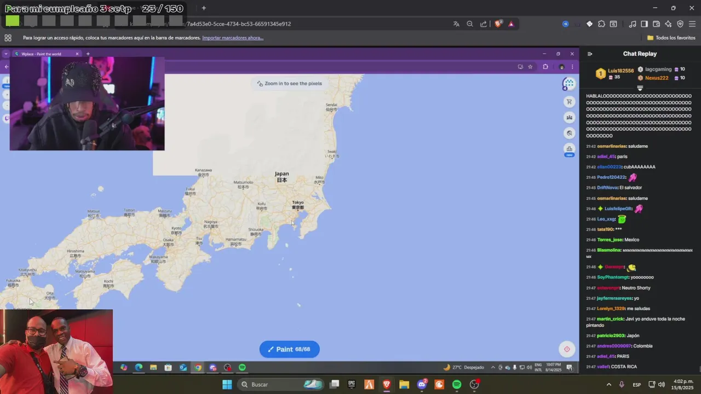Open the Brave music playlist icon
Screen dimensions: 701x394
tap(633, 24)
